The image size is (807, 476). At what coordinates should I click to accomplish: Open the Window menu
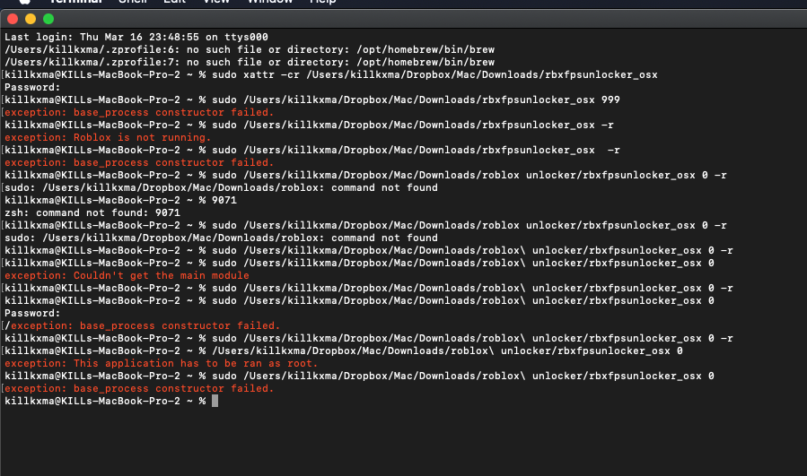click(269, 2)
